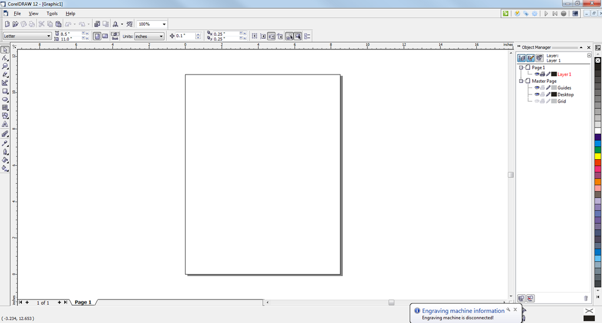This screenshot has height=323, width=602.
Task: Select the Page 1 tab
Action: click(x=83, y=302)
